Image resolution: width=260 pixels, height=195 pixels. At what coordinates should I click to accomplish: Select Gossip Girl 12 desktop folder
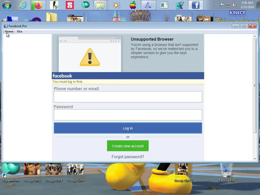click(183, 173)
